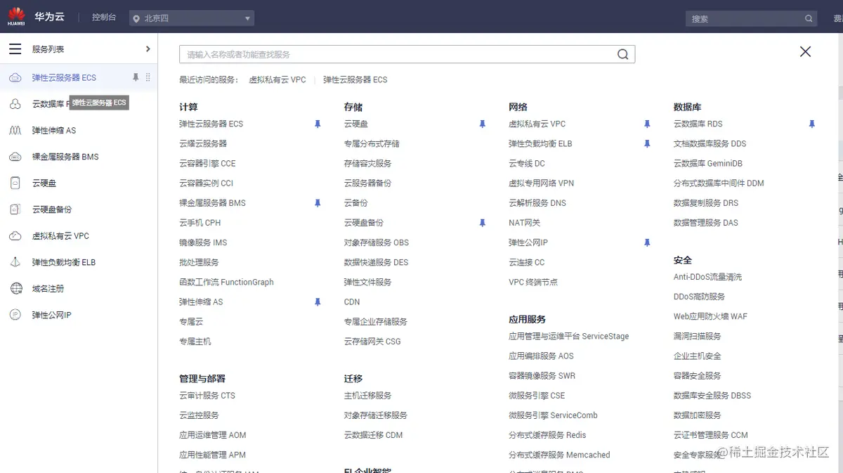Open 虚拟专用网络 VPN
The height and width of the screenshot is (473, 843).
point(542,183)
